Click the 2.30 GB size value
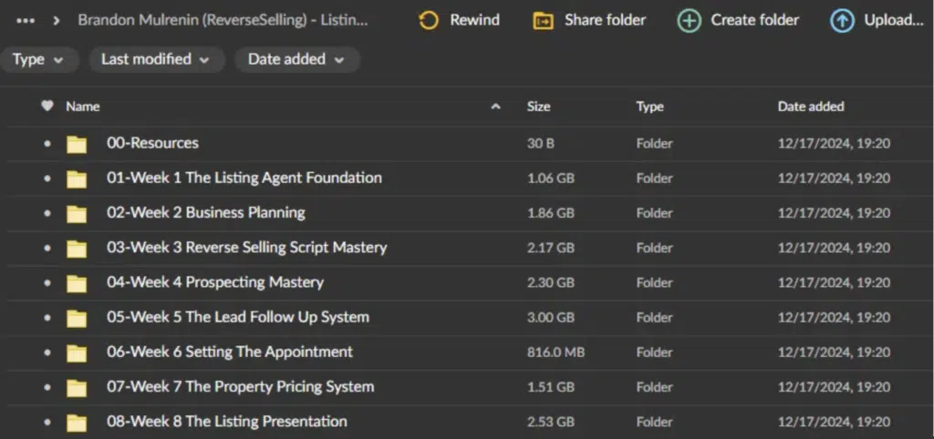 (550, 282)
